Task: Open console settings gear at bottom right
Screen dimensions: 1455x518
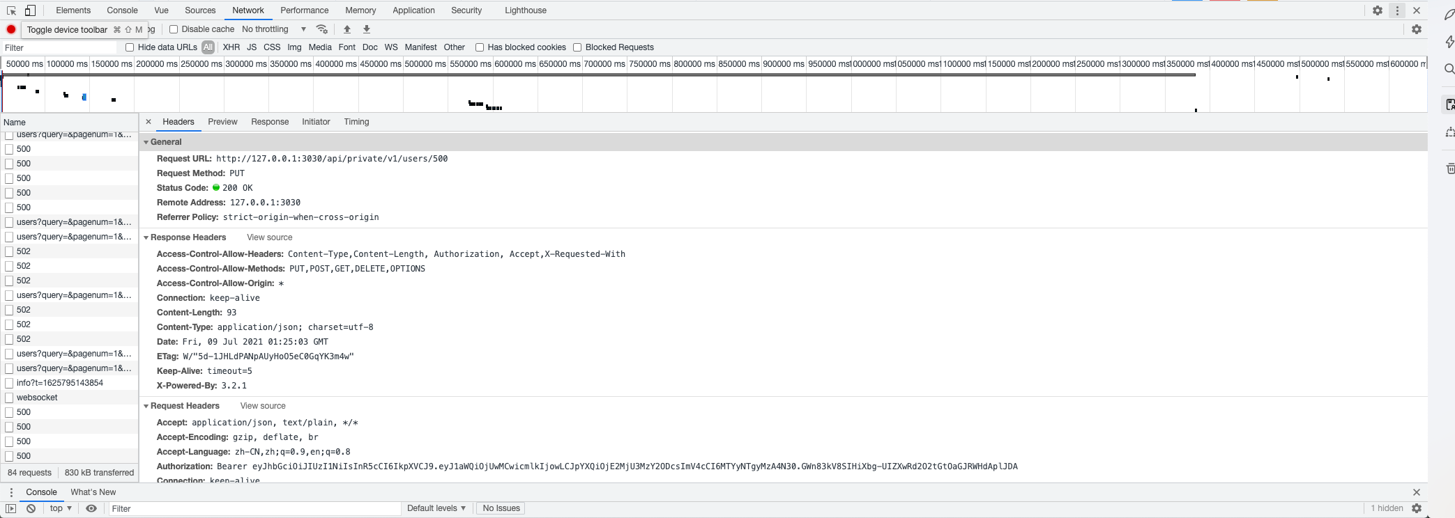Action: 1417,509
